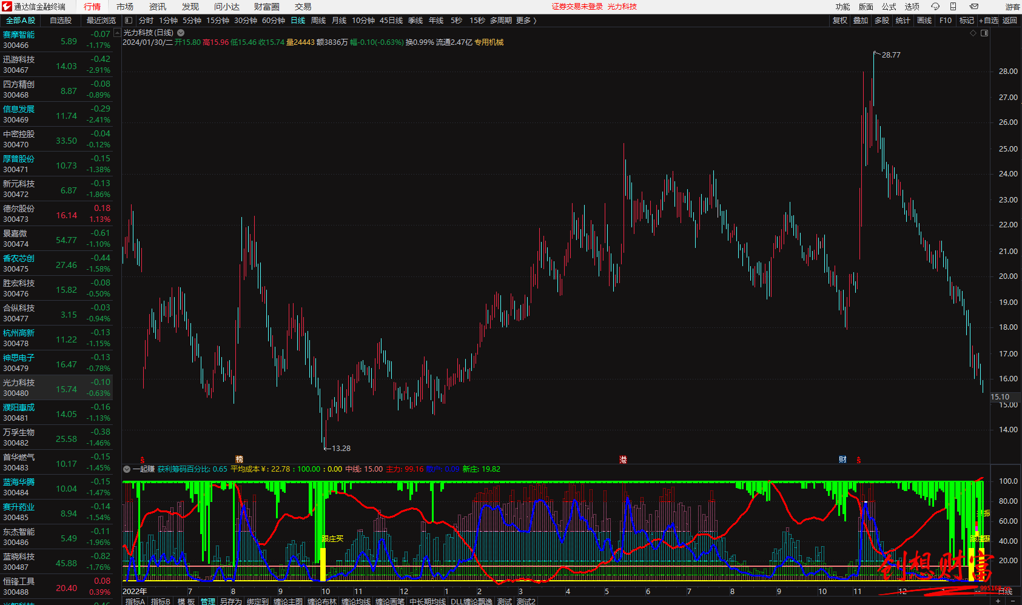
Task: Open the 交易 tab
Action: (303, 7)
